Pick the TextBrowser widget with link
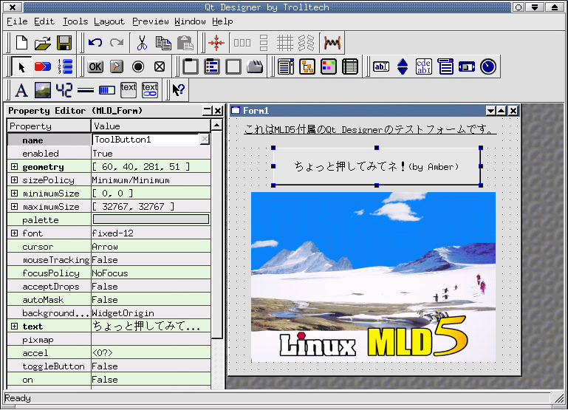 coord(150,90)
